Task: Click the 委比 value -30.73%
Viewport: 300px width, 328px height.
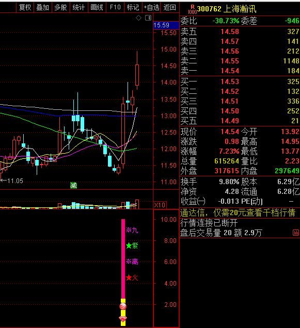Action: coord(226,21)
